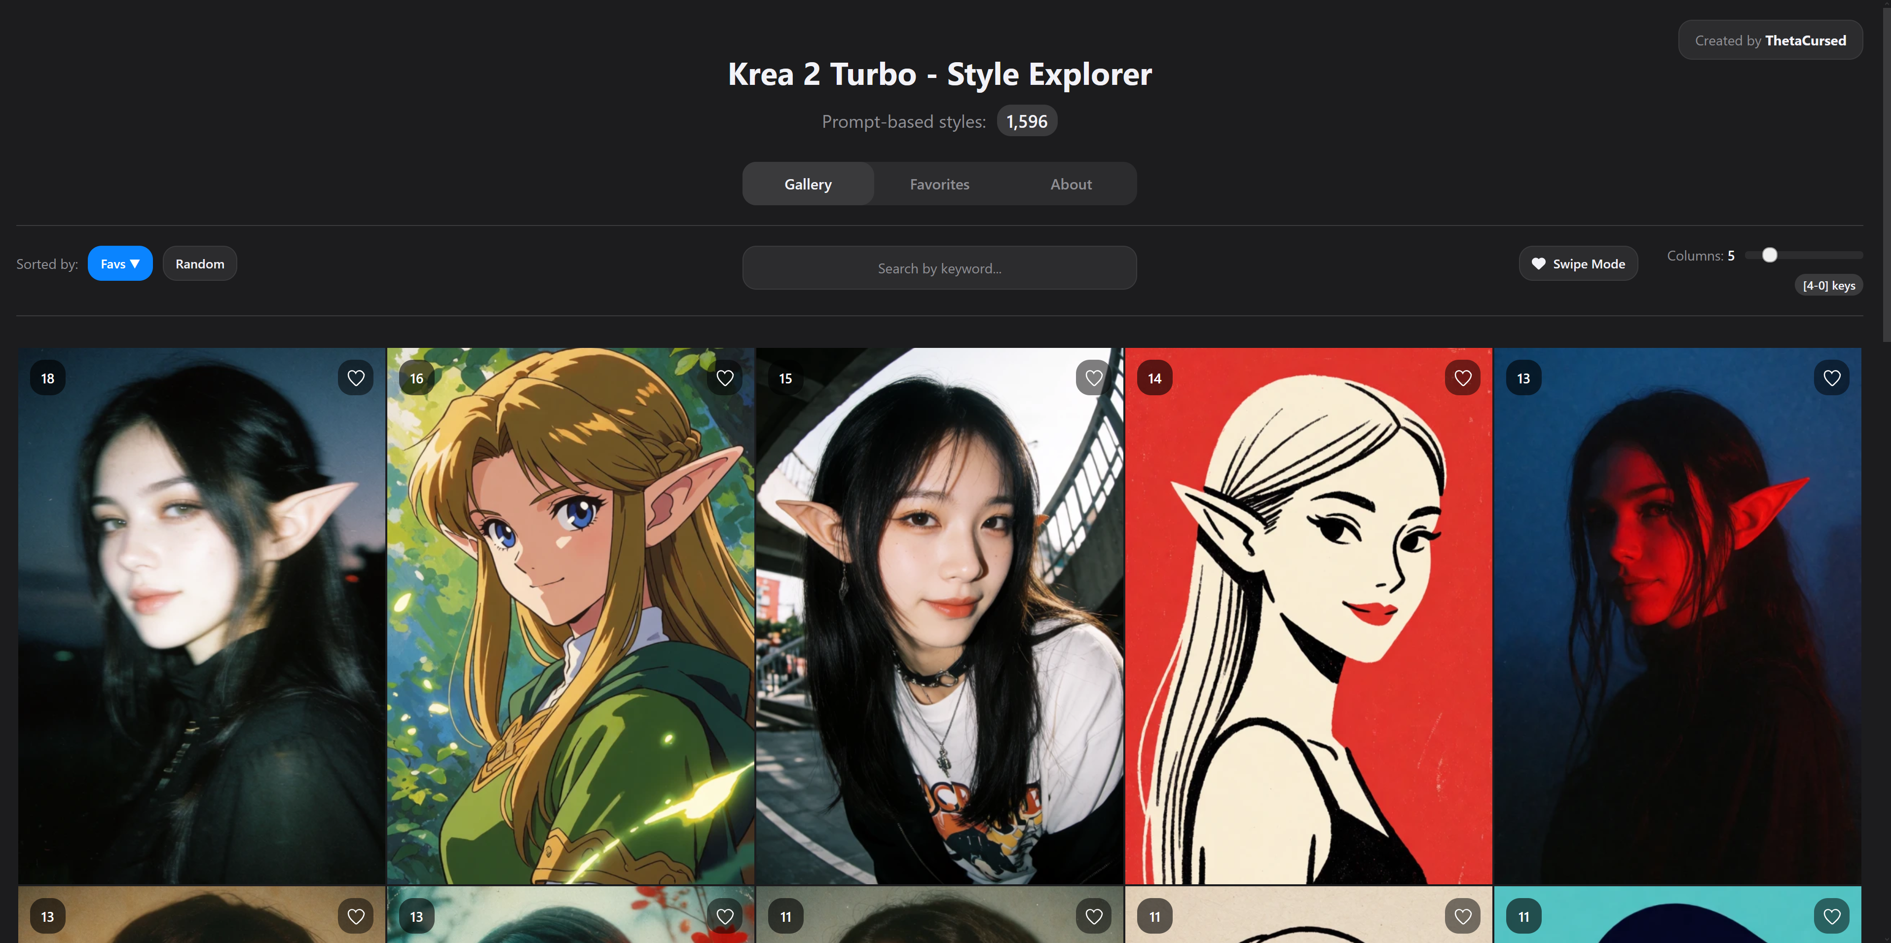Toggle heart on the fisheye street portrait counted 15
The image size is (1891, 943).
1094,378
